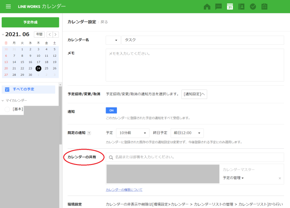Select June 30 in mini calendar

click(30, 75)
